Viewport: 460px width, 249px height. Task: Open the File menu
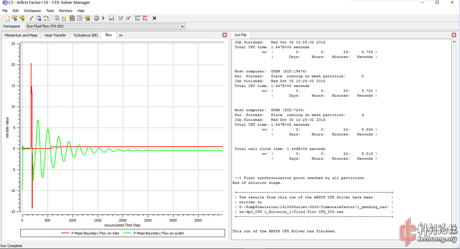click(5, 11)
